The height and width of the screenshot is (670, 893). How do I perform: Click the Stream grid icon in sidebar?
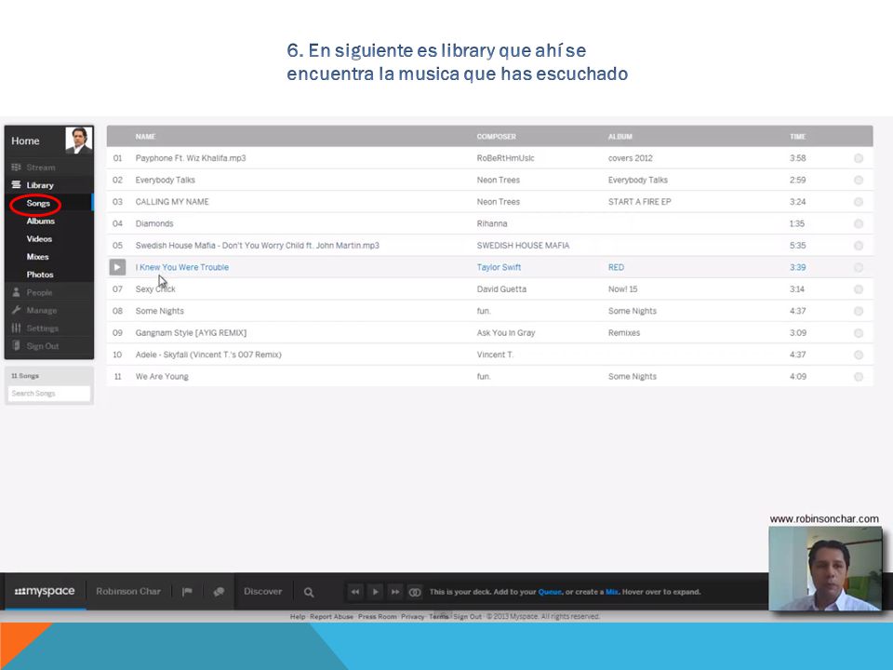point(16,167)
